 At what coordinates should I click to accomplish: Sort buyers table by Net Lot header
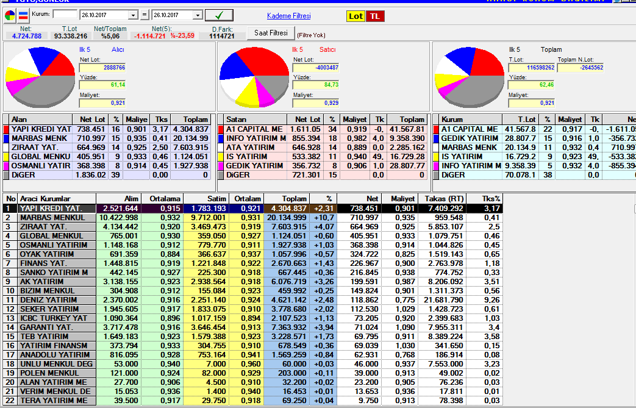[91, 120]
